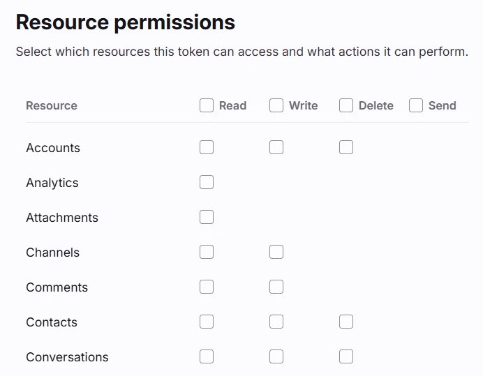
Task: Check Write permission for Accounts
Action: coord(276,147)
